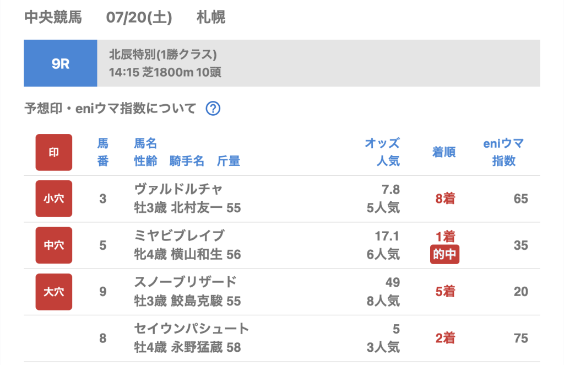Select horse セイウンパシュート
The width and height of the screenshot is (564, 365).
(192, 329)
